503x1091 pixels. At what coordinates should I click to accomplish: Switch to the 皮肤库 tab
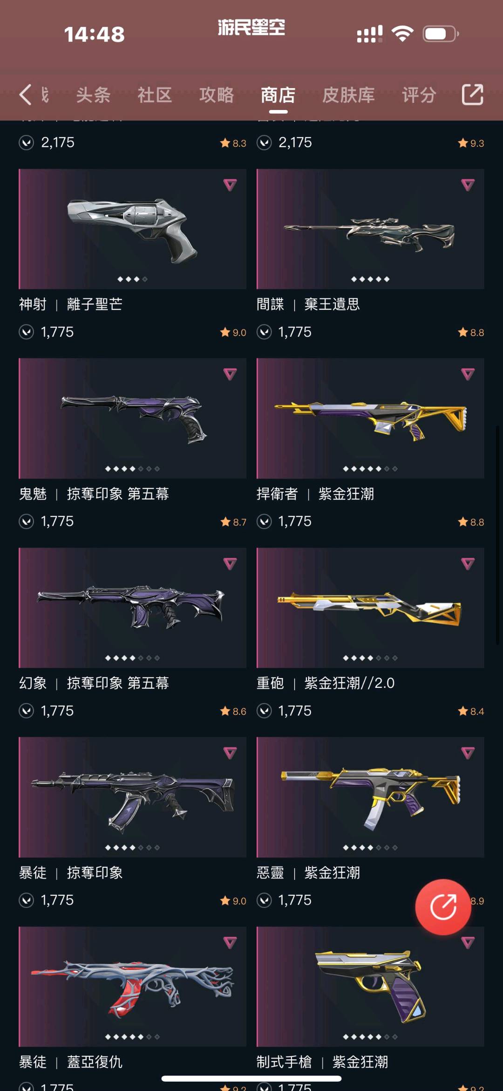pos(348,95)
